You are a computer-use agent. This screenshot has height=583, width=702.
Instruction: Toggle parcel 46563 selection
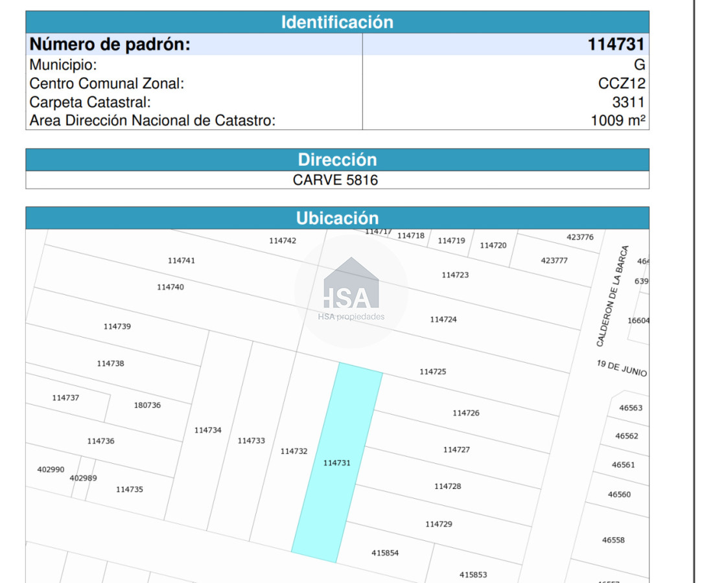630,407
